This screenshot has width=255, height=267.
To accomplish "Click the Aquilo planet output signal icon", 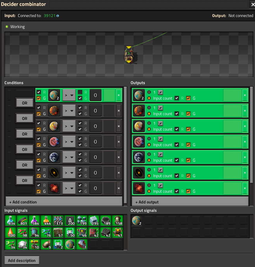I will click(139, 157).
